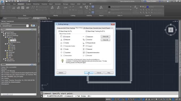Collapse the Plant 3D Drawings tree node
Viewport: 181px width, 101px height.
pyautogui.click(x=4, y=35)
